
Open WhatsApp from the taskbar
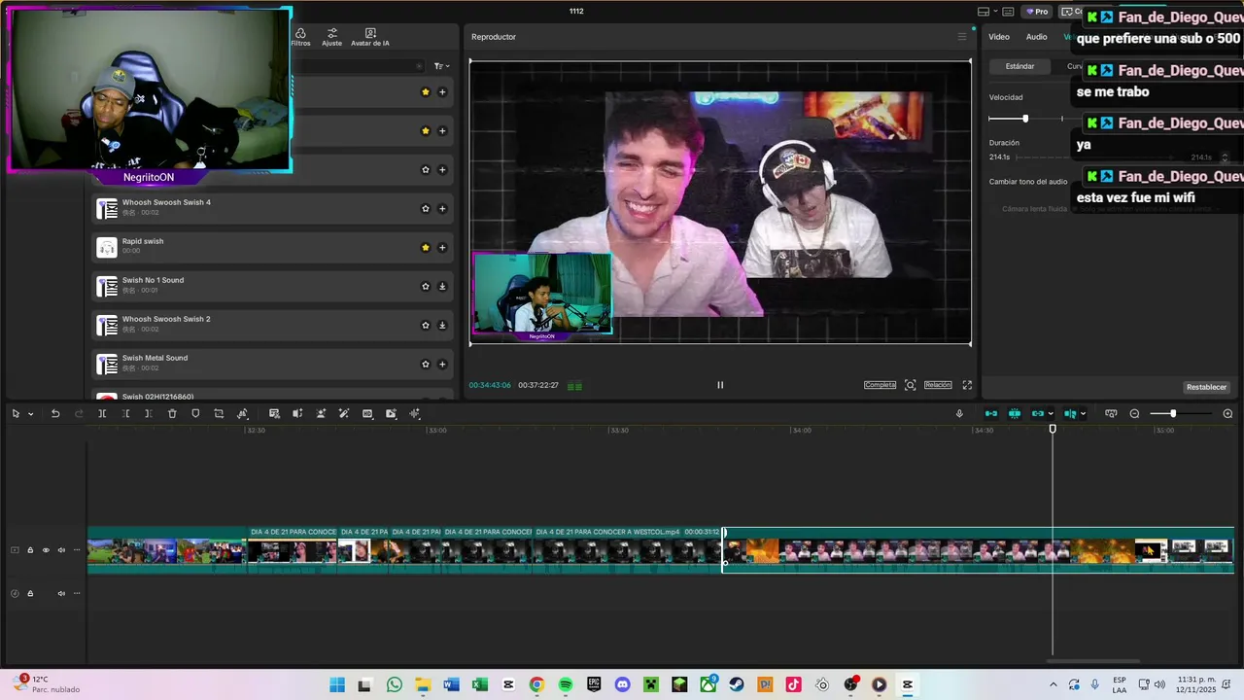click(394, 684)
